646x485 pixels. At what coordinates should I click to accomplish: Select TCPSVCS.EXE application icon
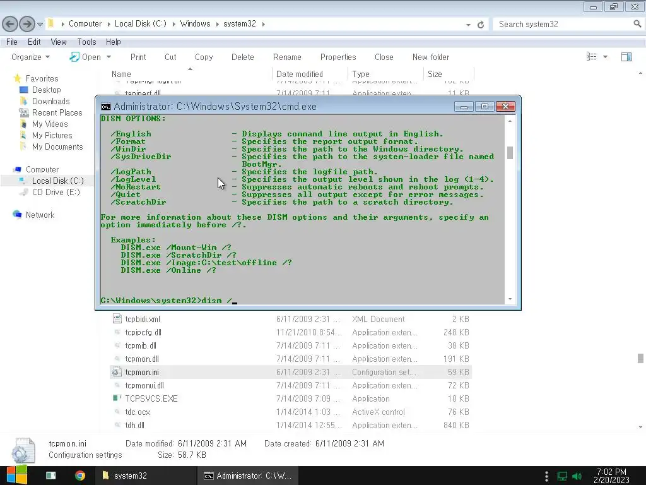pos(117,398)
